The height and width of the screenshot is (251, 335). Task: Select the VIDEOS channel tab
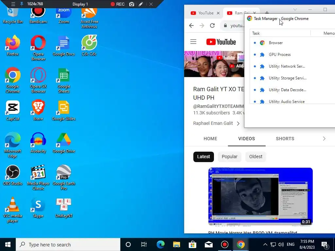click(247, 139)
